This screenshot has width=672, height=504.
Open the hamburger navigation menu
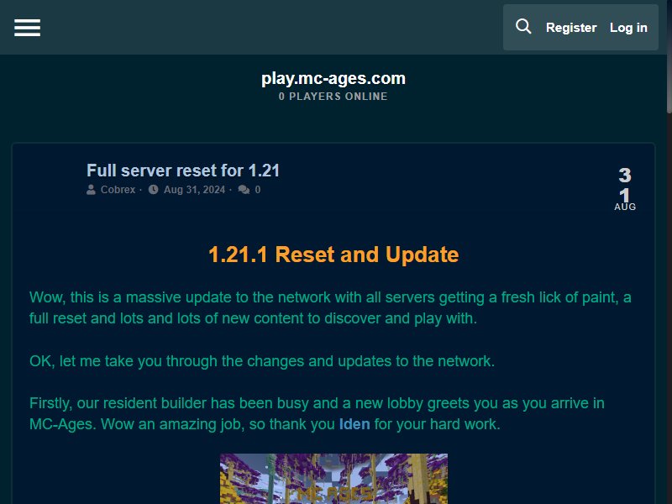(x=27, y=28)
